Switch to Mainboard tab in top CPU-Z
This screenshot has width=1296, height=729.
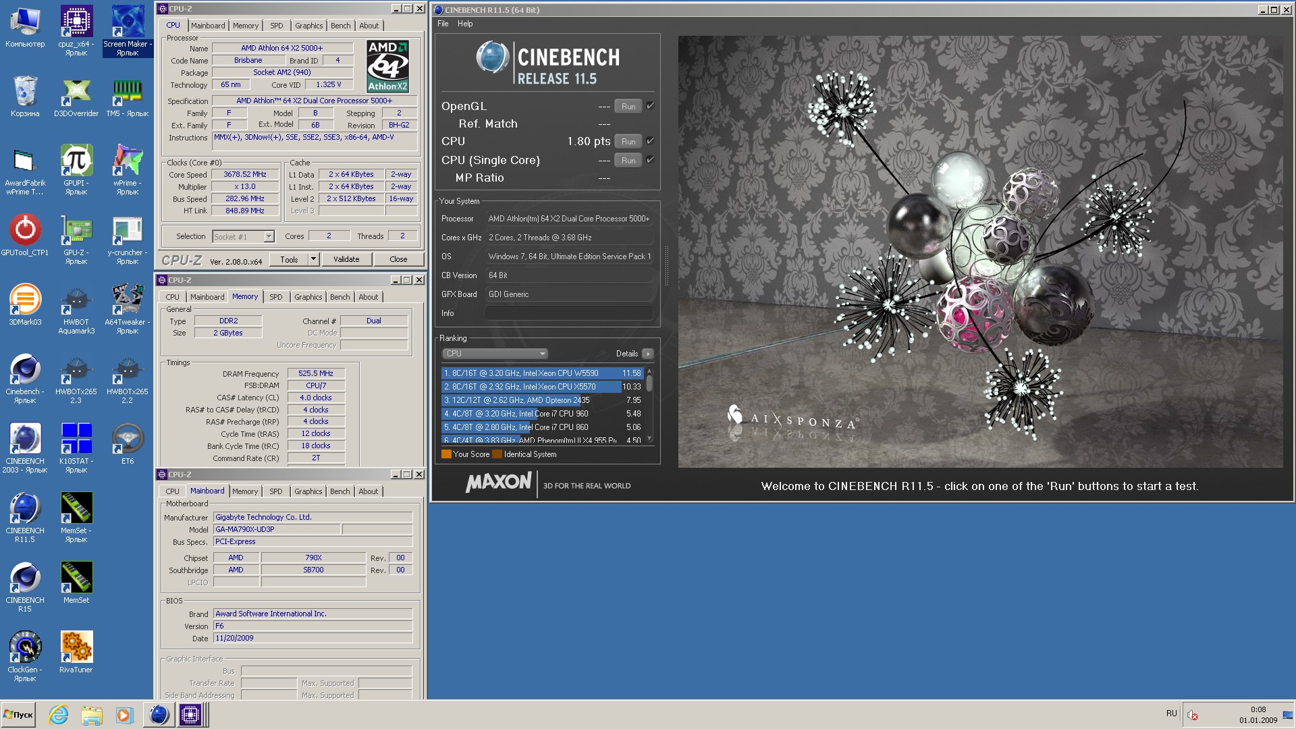pos(208,26)
